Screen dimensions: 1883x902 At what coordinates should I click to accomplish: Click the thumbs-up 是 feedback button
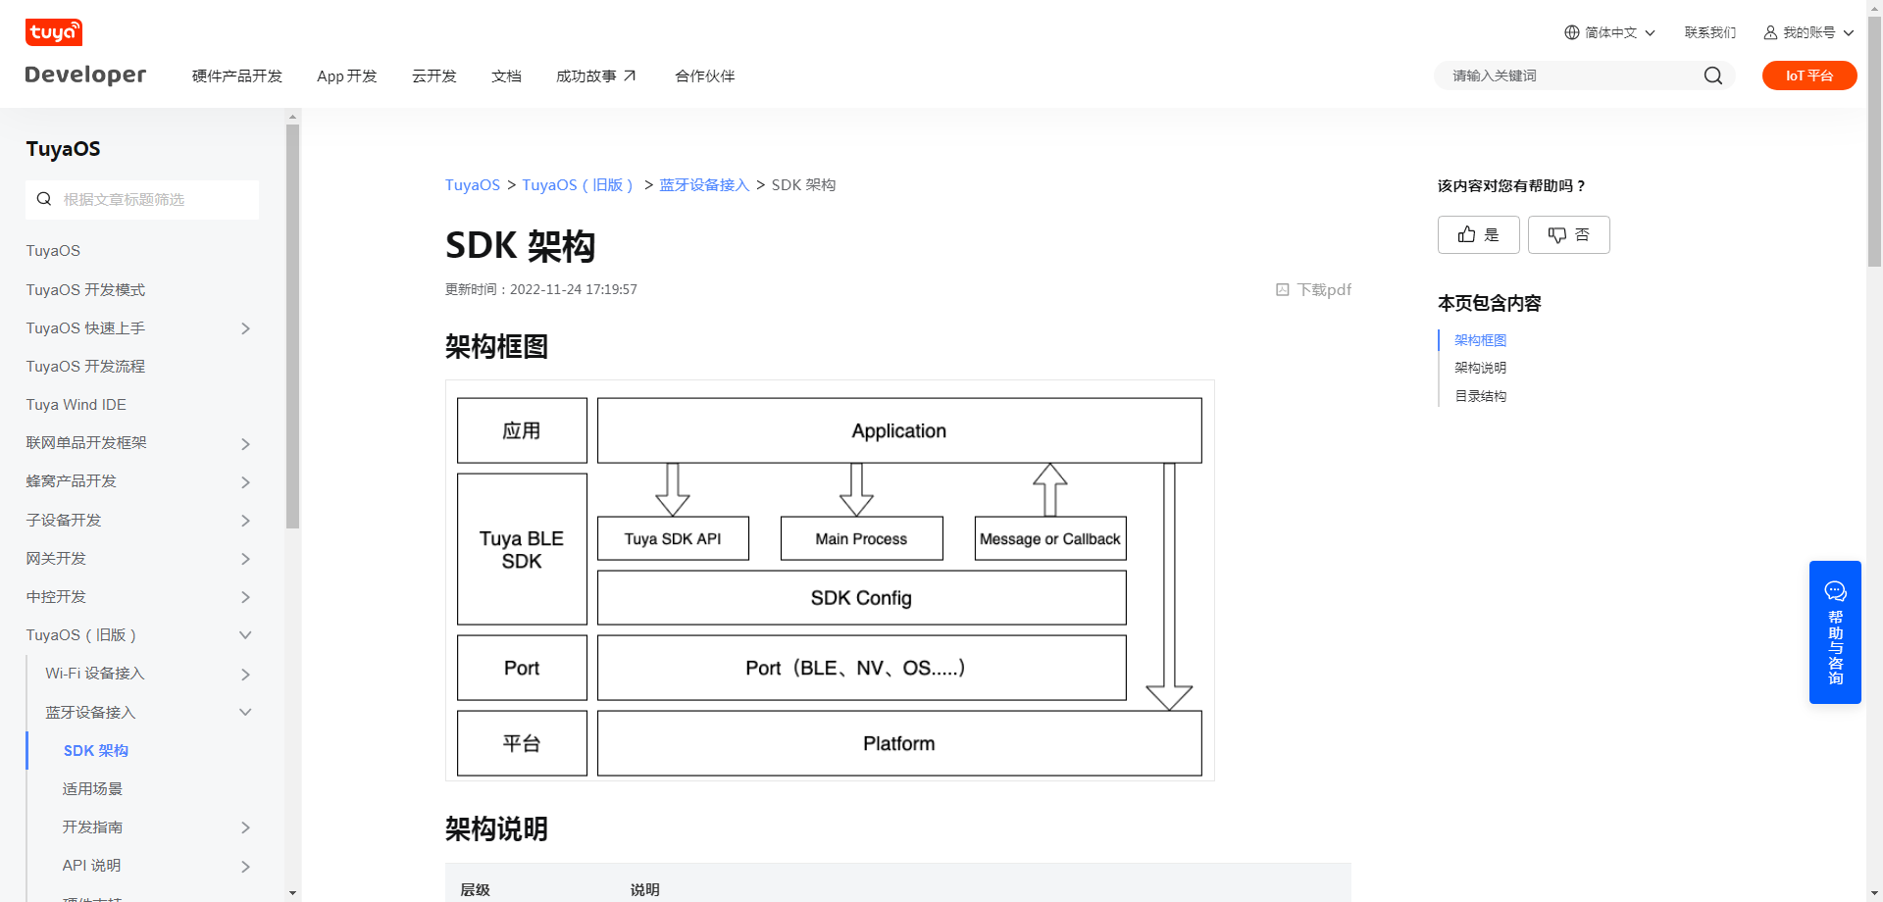point(1478,234)
